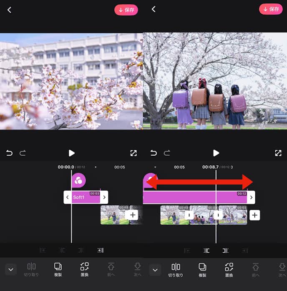Tap 置換 replace tool on right screen

point(229,270)
